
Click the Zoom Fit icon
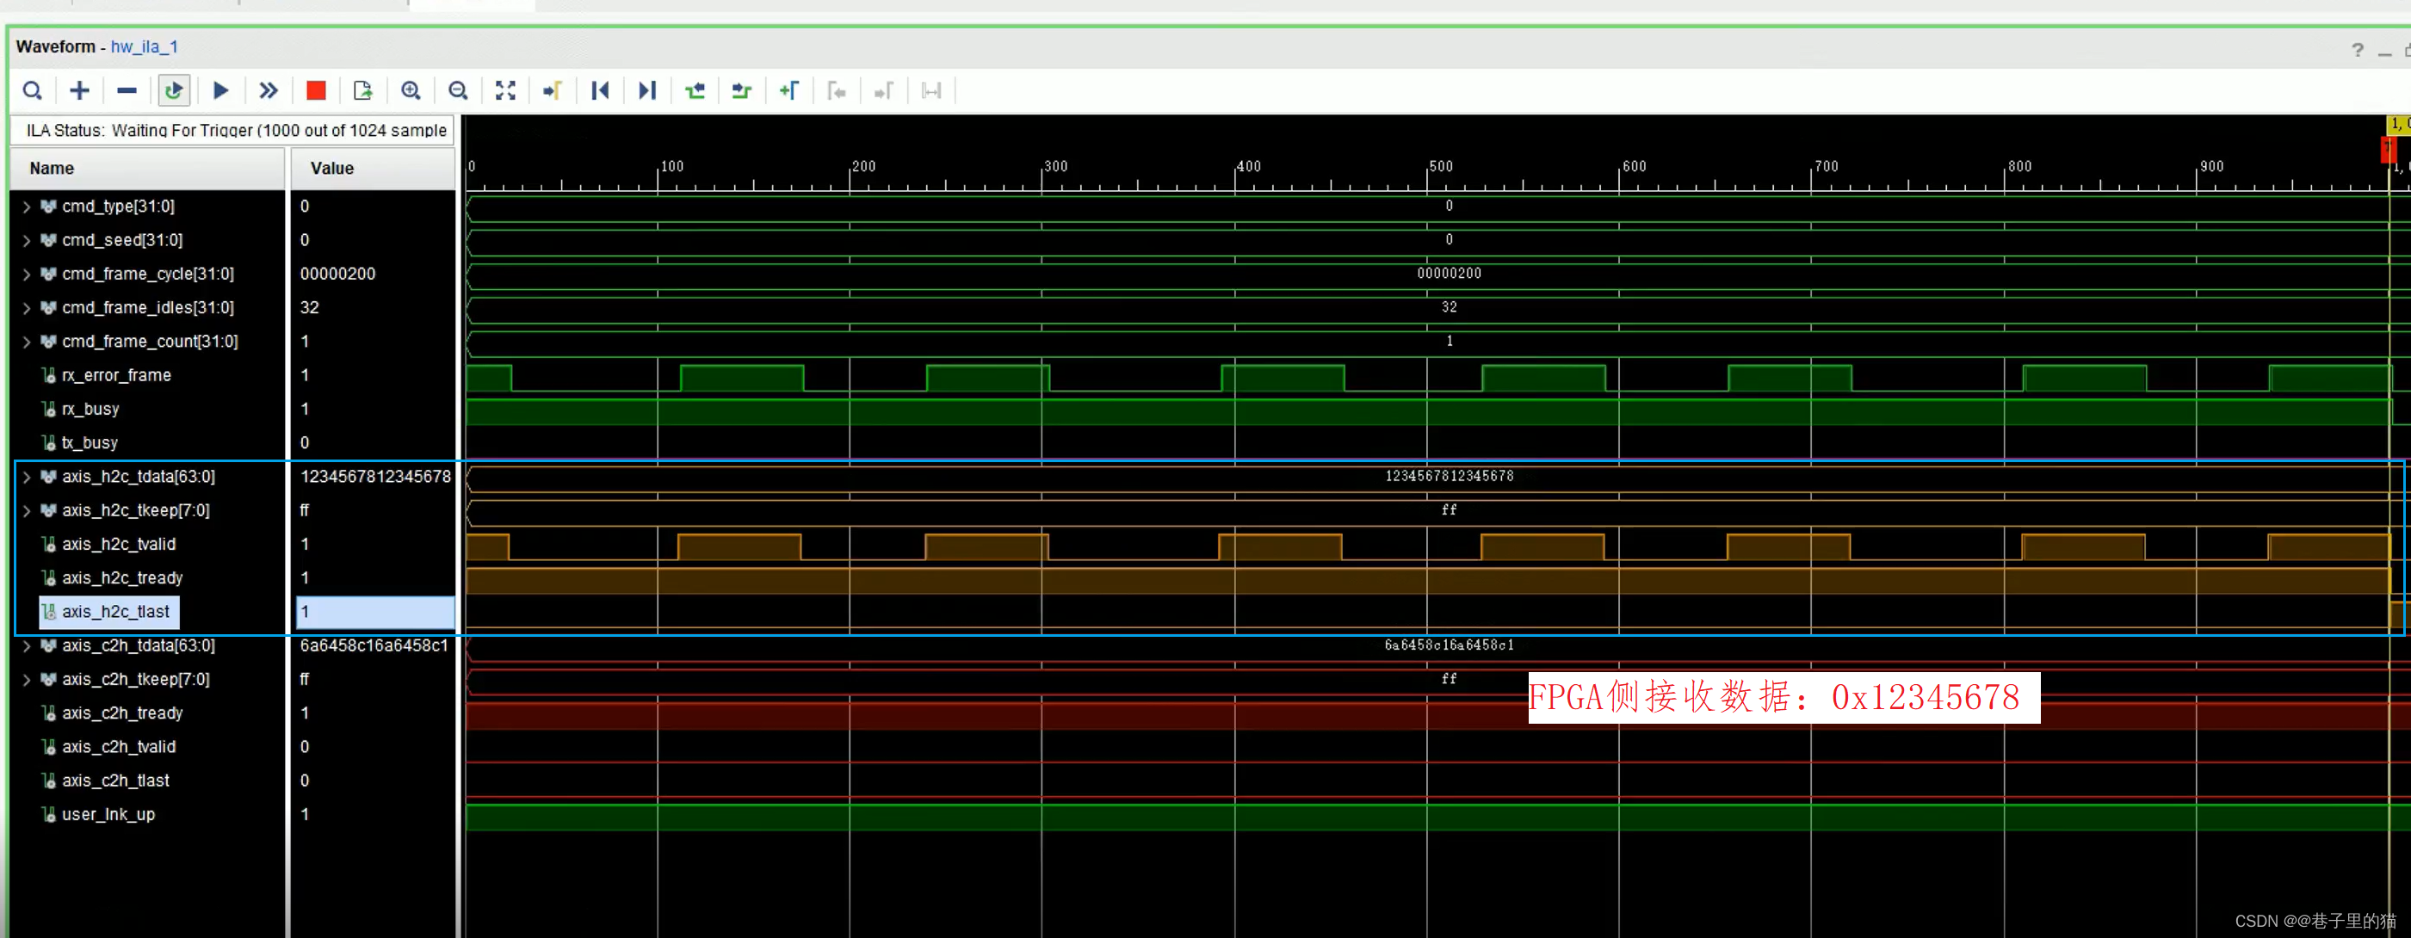(x=505, y=91)
